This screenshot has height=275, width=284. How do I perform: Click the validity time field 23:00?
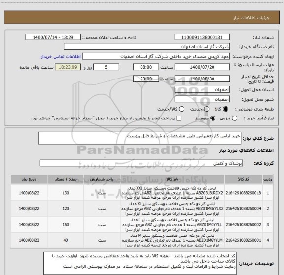pyautogui.click(x=146, y=79)
